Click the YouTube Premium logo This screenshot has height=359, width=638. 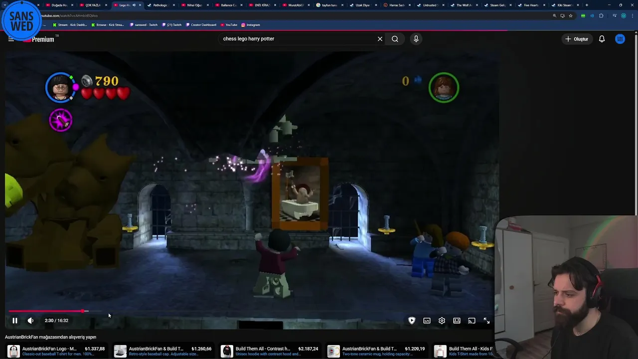[x=40, y=39]
